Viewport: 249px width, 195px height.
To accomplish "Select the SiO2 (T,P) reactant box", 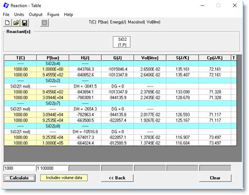I will [x=122, y=42].
